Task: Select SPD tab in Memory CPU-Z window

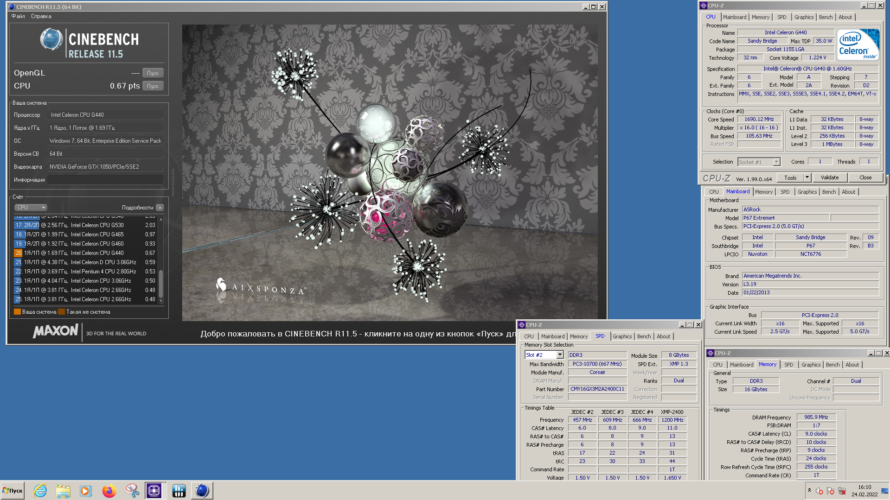Action: [788, 365]
